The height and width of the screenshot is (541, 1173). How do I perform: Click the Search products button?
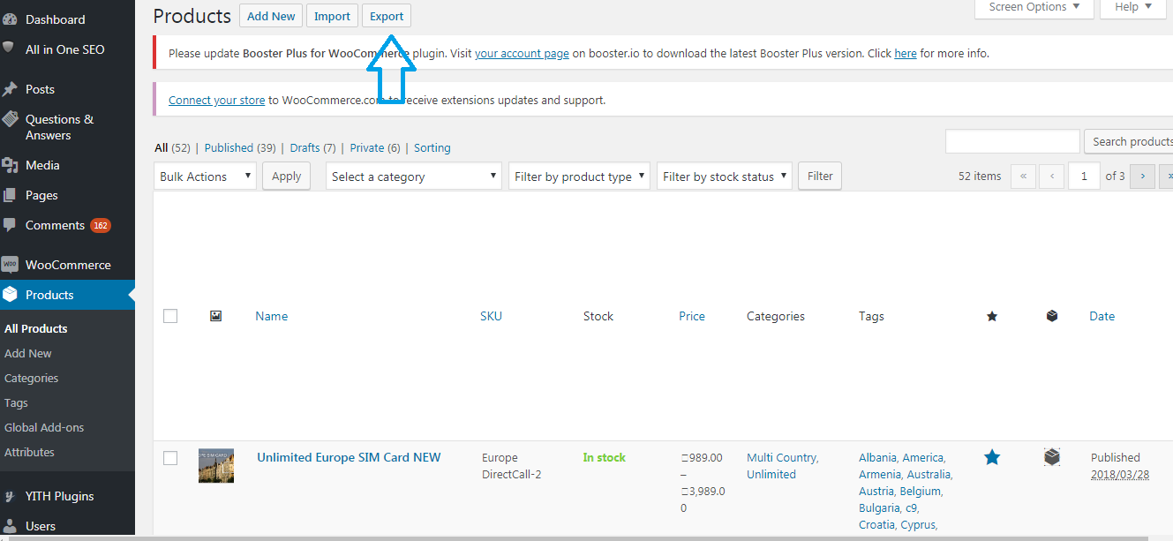pyautogui.click(x=1129, y=141)
